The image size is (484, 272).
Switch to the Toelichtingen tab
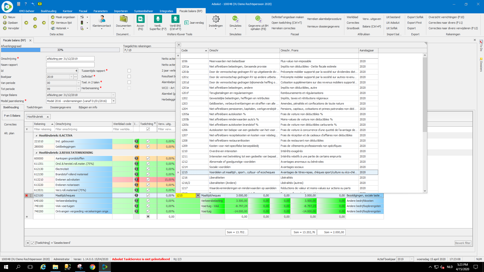(x=35, y=107)
